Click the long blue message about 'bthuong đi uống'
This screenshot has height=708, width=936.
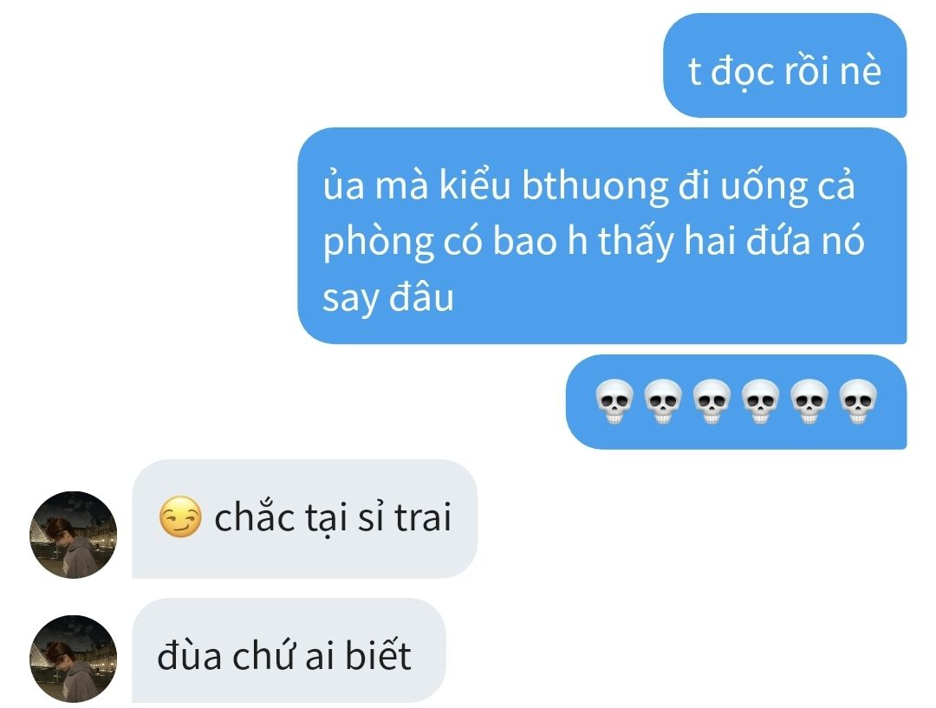click(x=602, y=236)
